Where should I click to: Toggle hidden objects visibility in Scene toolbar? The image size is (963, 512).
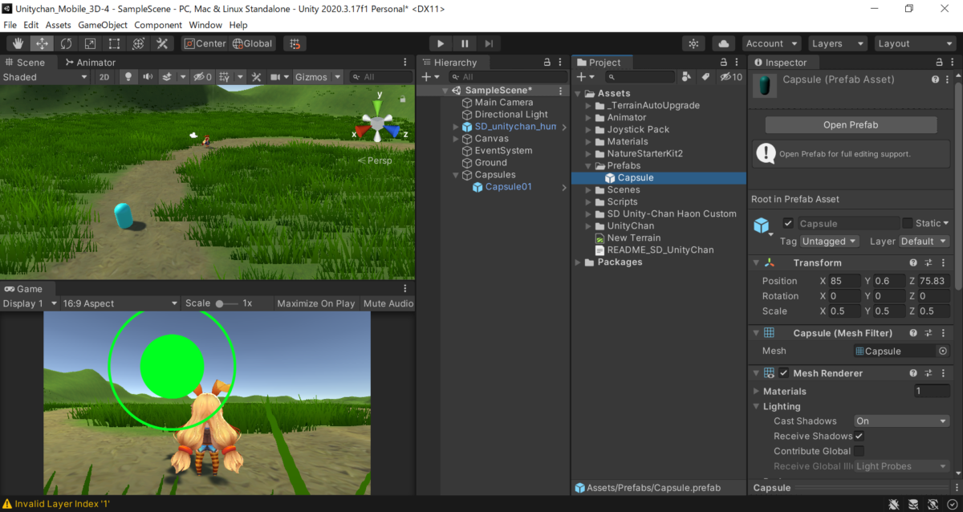(x=202, y=77)
